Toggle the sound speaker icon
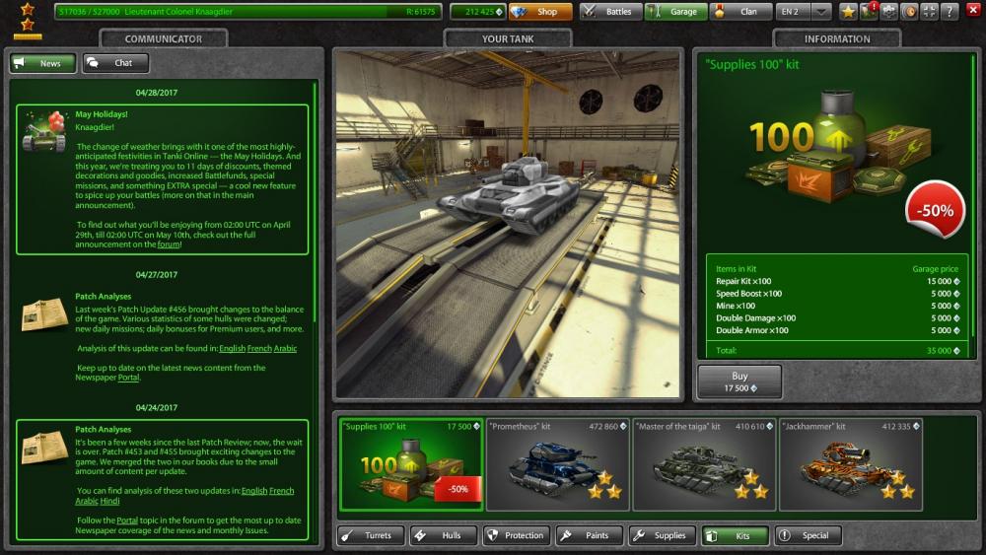 coord(909,12)
